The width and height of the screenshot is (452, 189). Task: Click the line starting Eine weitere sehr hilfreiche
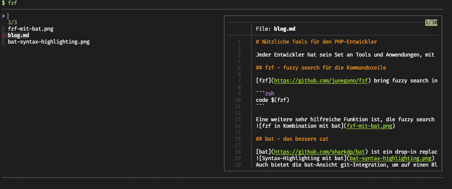pos(345,120)
